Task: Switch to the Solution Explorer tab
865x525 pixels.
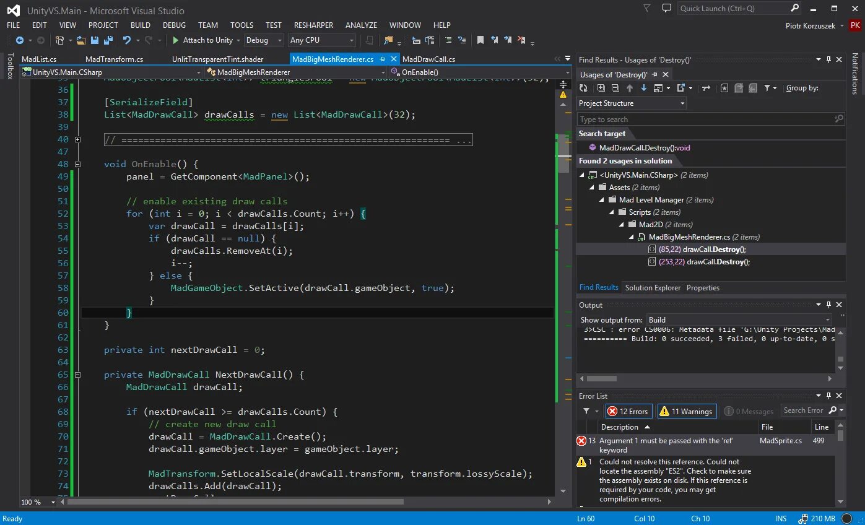Action: tap(653, 288)
